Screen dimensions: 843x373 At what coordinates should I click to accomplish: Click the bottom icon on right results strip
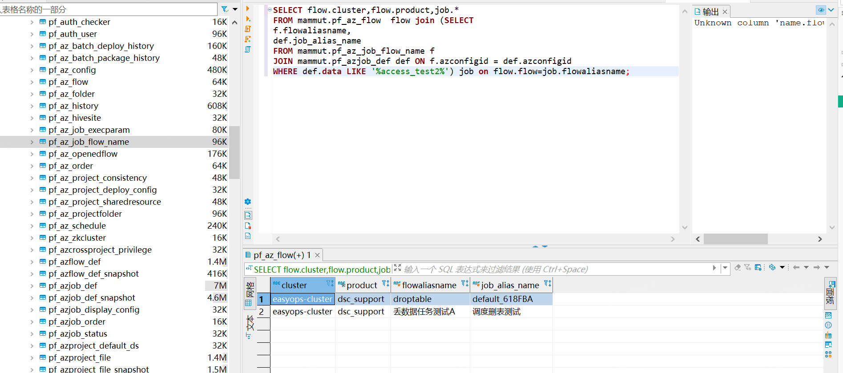[828, 354]
